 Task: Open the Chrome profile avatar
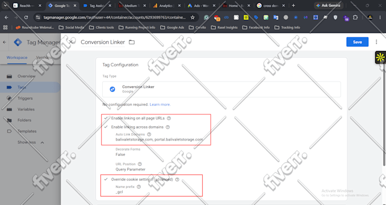[x=370, y=18]
